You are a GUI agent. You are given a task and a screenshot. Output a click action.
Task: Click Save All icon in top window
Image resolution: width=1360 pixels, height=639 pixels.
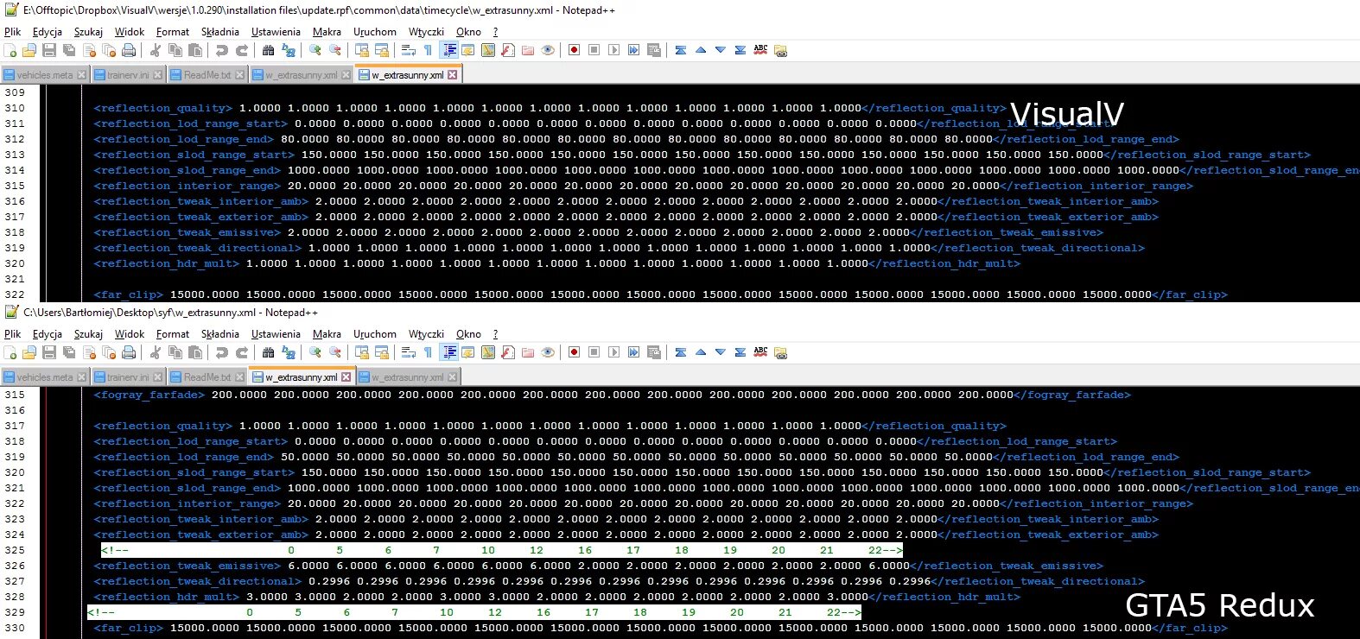68,50
